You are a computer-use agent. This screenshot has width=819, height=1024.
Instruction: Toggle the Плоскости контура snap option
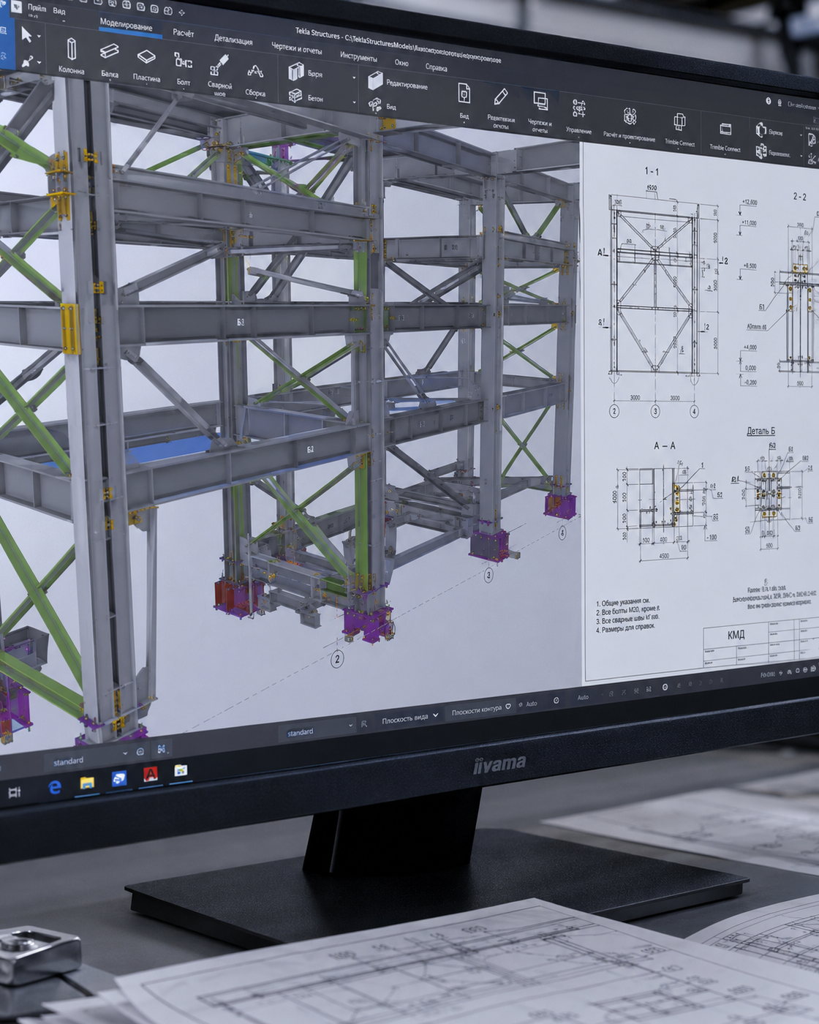coord(481,709)
